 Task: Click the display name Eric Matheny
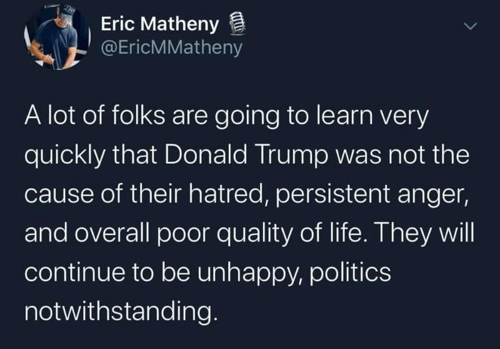click(x=159, y=26)
